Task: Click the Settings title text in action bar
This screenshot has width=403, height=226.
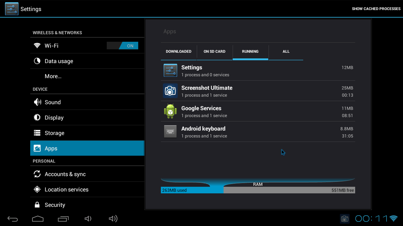Action: 31,9
